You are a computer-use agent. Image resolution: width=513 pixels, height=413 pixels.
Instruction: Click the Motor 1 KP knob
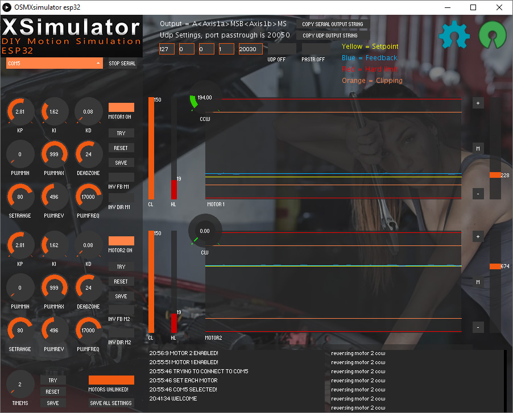[20, 111]
